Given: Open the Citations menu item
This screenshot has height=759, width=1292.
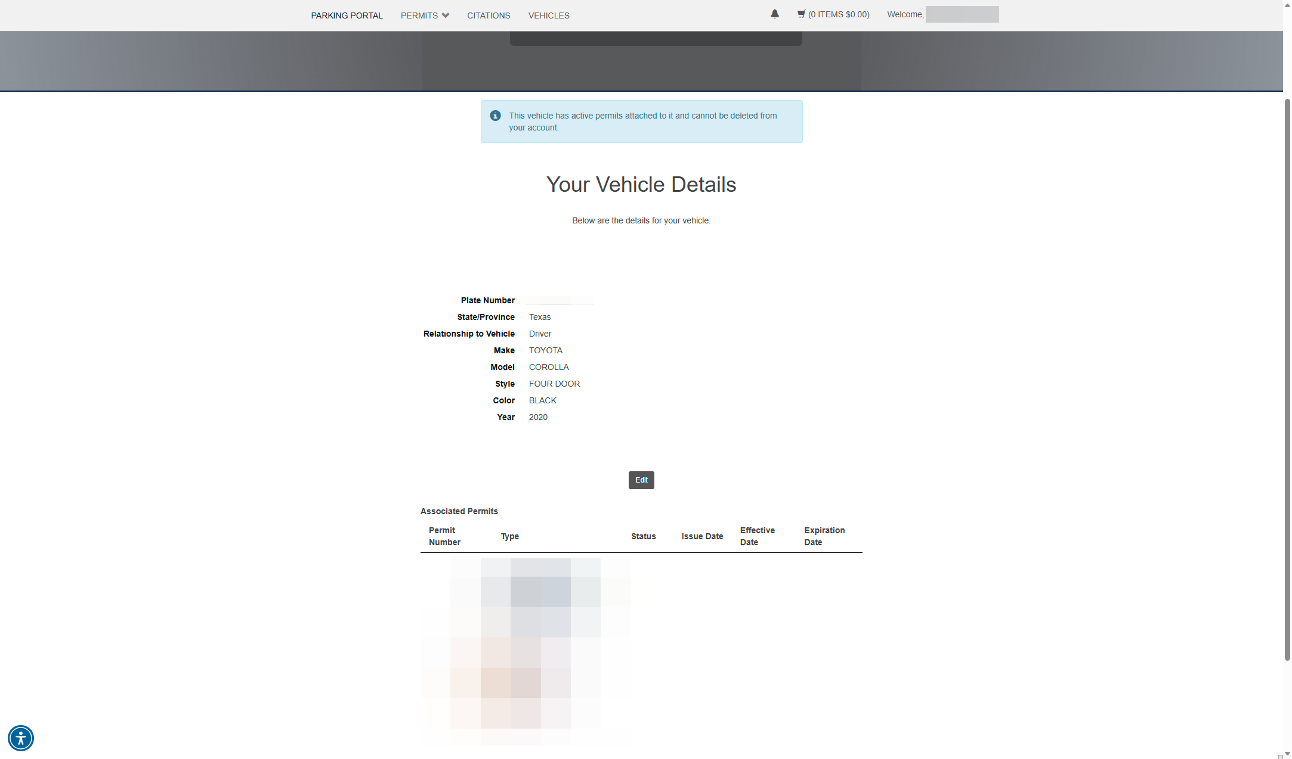Looking at the screenshot, I should tap(489, 15).
